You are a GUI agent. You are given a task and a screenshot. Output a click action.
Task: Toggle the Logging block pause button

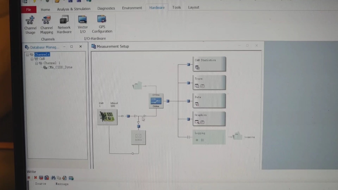tap(202, 140)
